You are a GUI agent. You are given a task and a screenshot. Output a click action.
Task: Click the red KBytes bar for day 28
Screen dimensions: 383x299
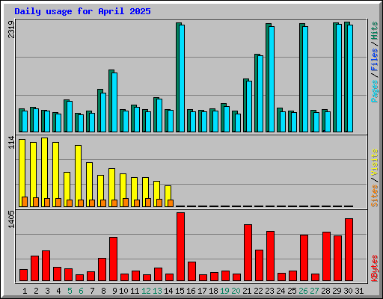326,256
